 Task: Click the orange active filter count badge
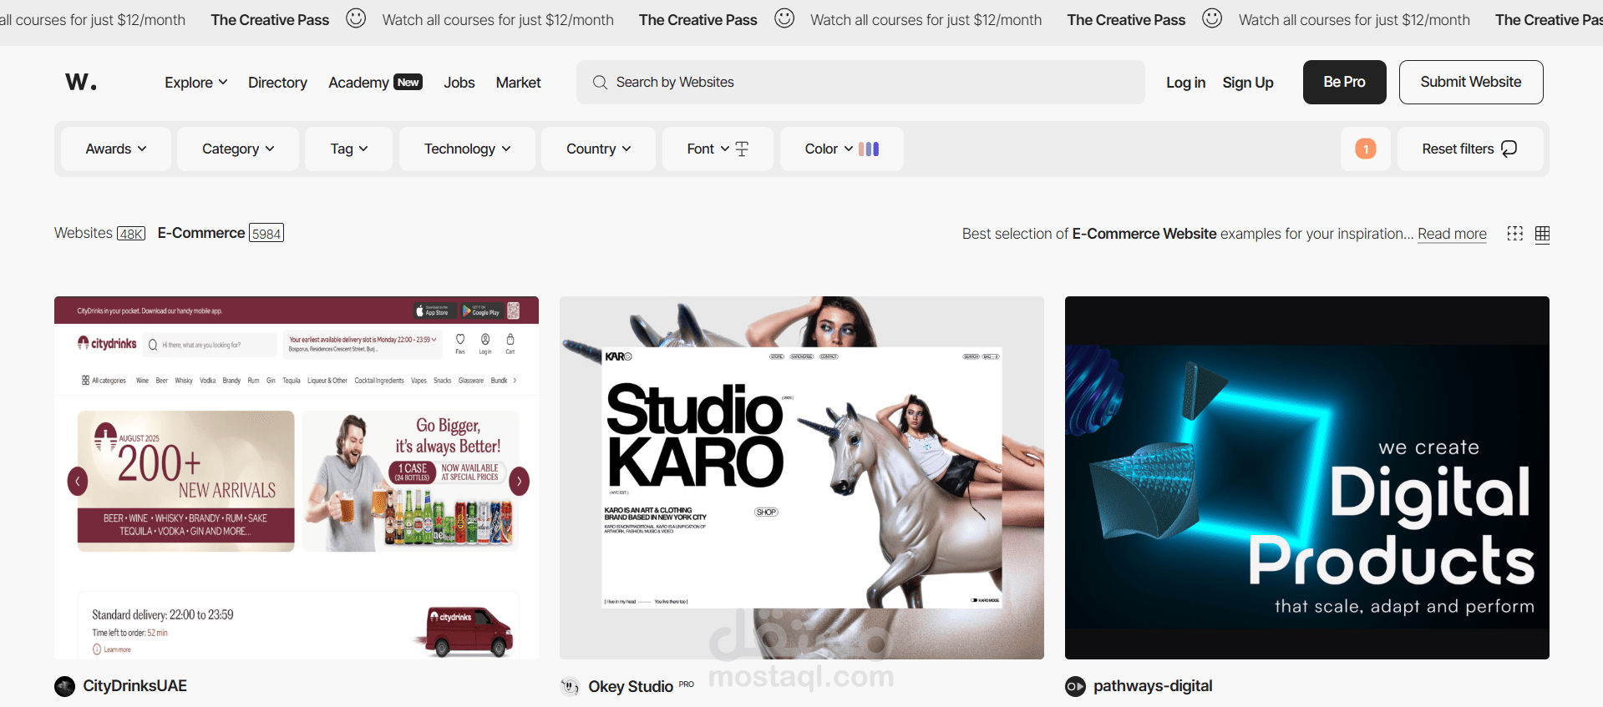click(x=1366, y=149)
